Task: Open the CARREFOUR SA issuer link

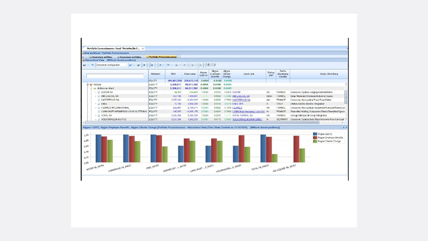Action: 241,100
